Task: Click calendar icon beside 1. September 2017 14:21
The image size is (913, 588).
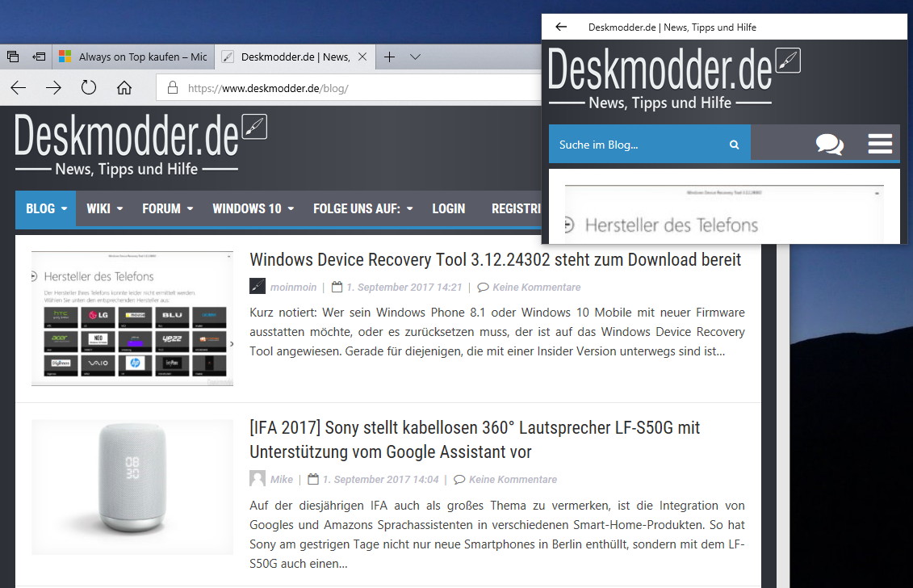Action: (337, 287)
